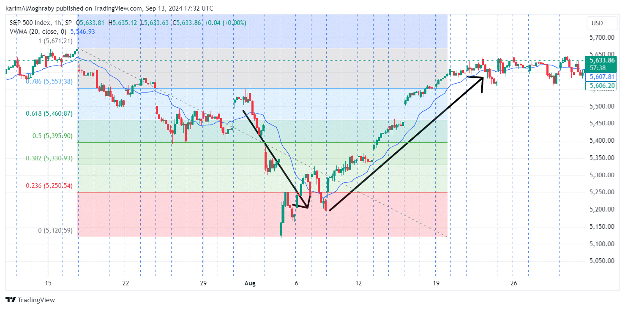
Task: Click the 5,400.00 price axis label
Action: coord(601,141)
